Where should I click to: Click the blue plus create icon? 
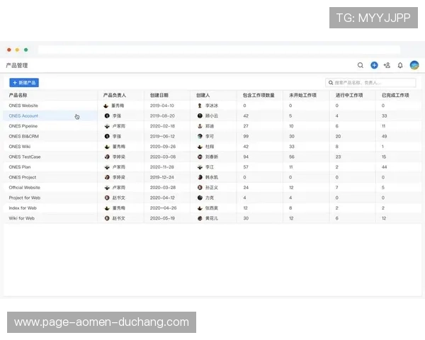pyautogui.click(x=374, y=65)
